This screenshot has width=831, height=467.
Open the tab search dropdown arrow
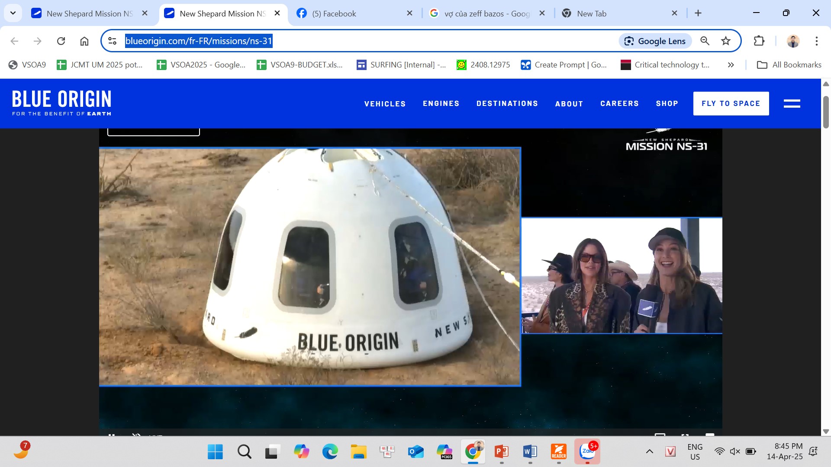(x=13, y=13)
